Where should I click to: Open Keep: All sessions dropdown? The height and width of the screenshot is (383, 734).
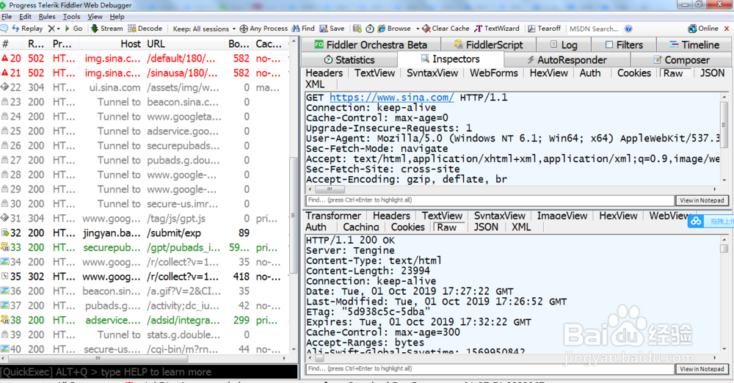coord(204,29)
